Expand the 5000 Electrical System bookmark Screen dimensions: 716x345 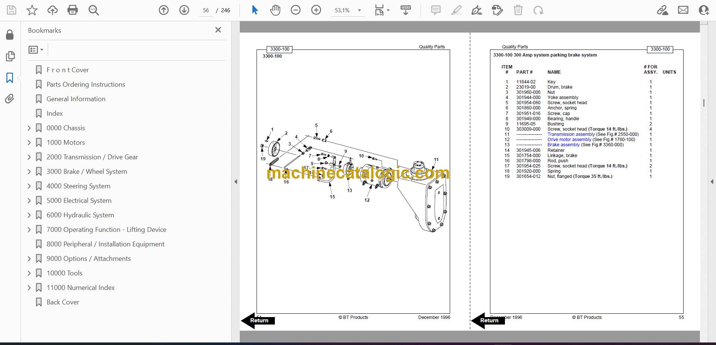pyautogui.click(x=29, y=201)
